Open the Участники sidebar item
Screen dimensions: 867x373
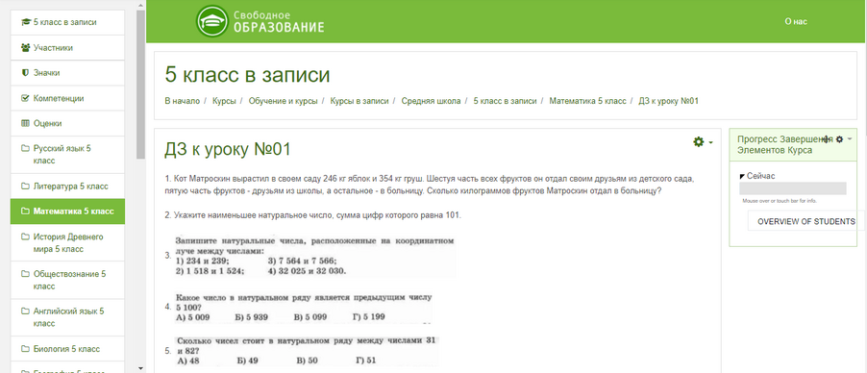[x=67, y=48]
